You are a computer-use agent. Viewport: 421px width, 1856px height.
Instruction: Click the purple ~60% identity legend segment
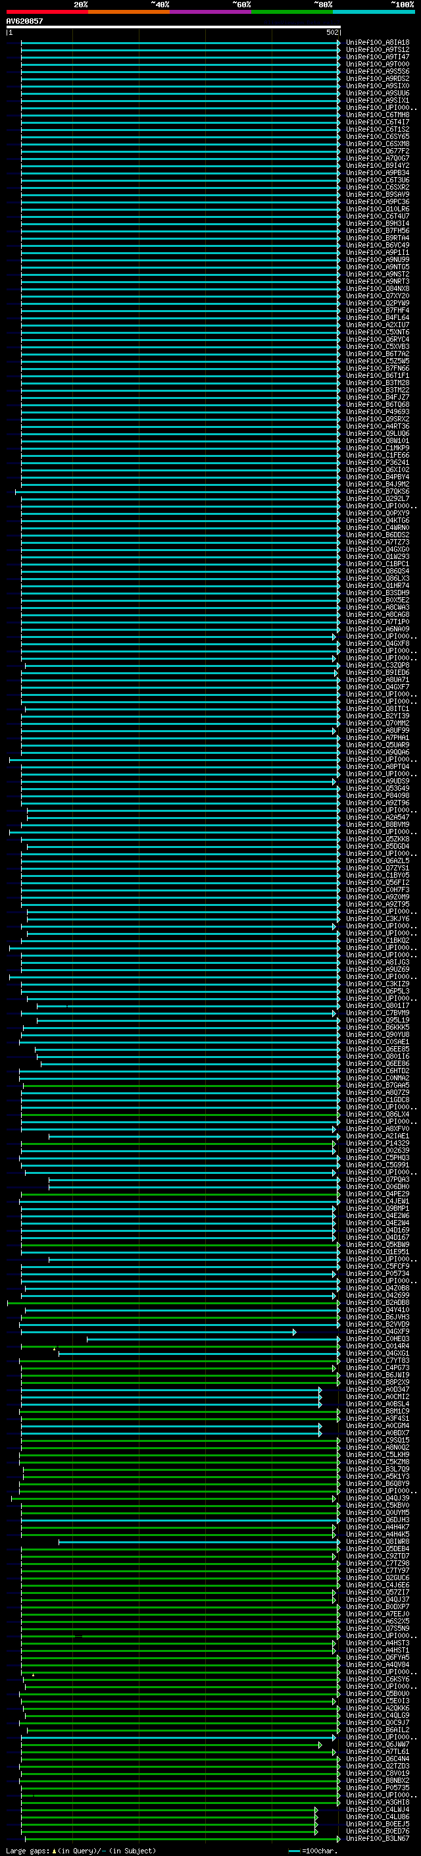point(211,12)
